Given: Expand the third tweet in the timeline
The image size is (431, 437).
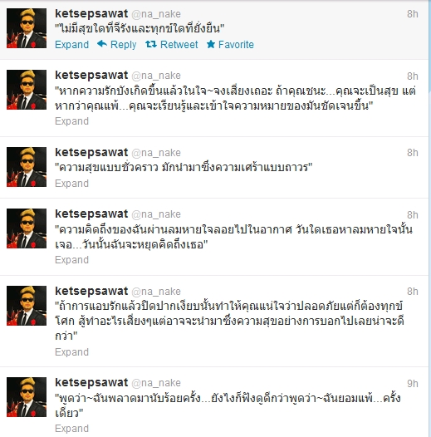Looking at the screenshot, I should 72,184.
